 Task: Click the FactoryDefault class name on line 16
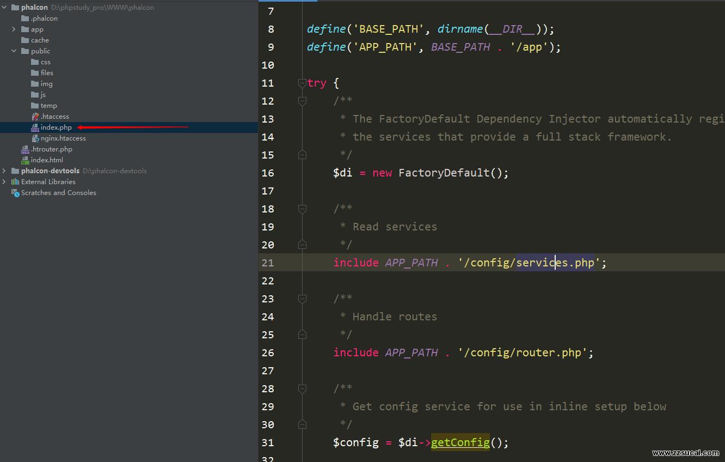pos(444,173)
